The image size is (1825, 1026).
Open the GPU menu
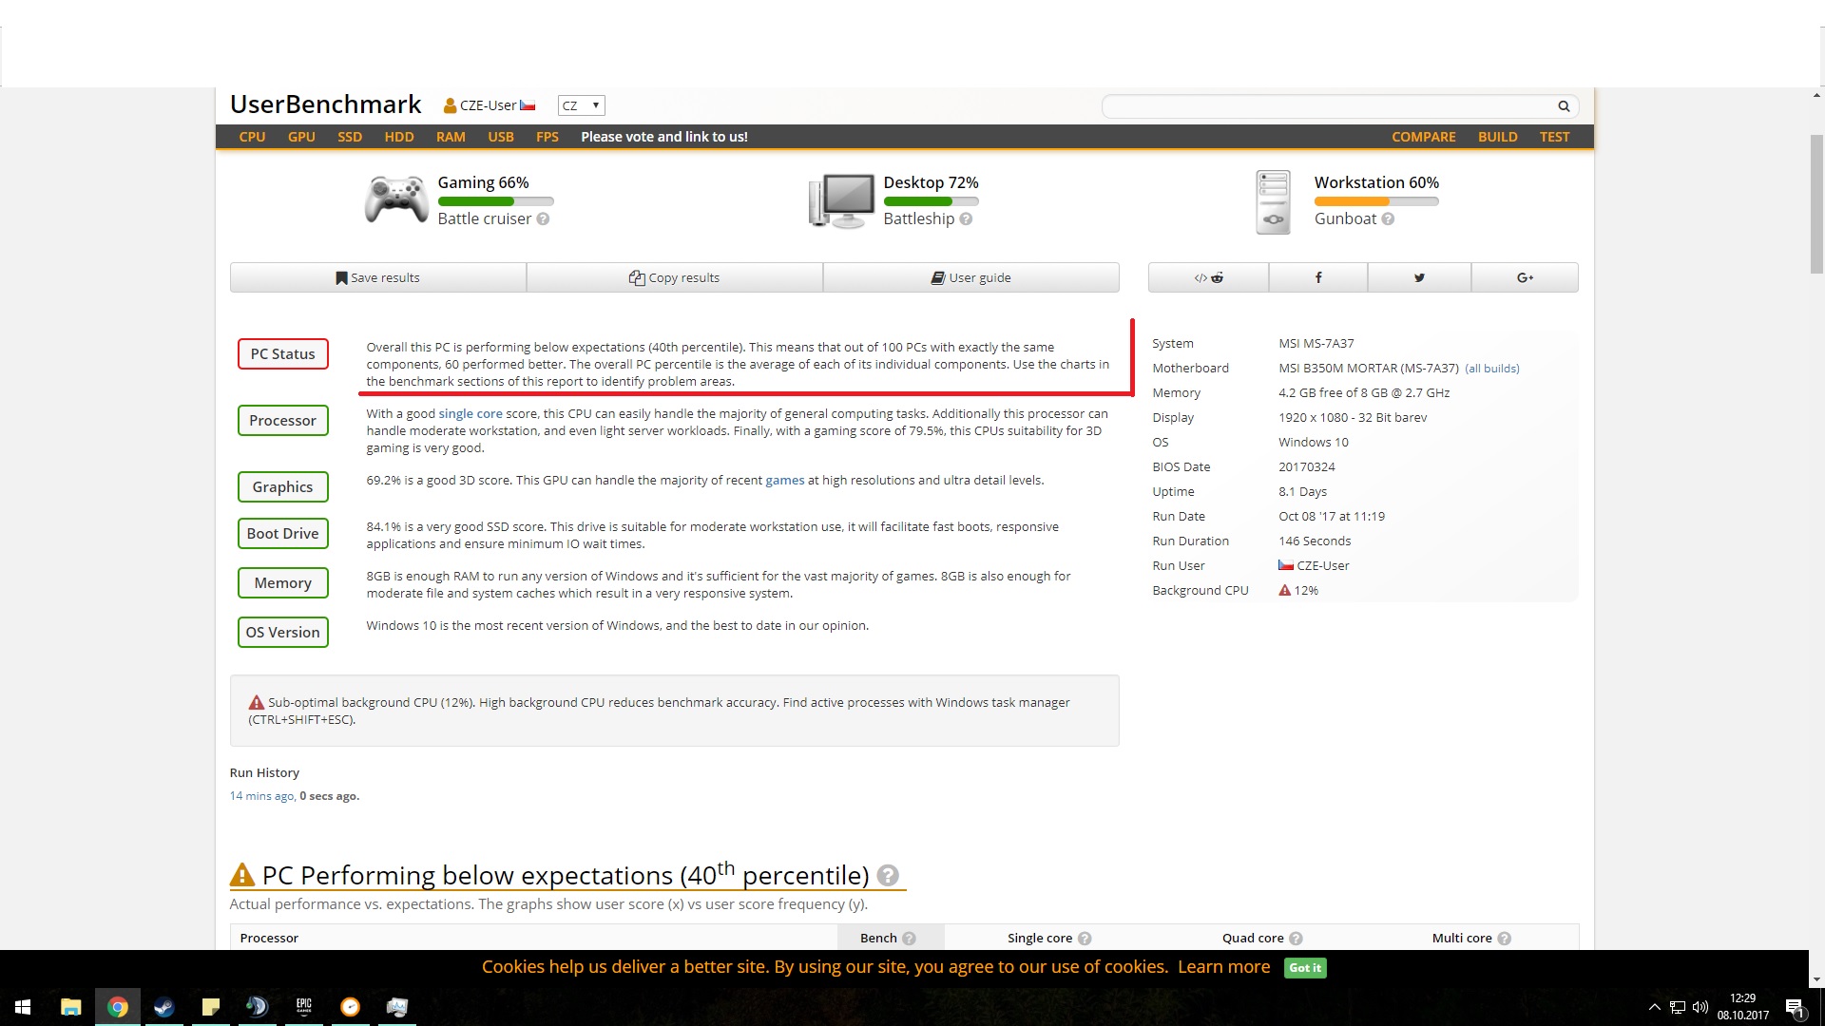[x=301, y=137]
